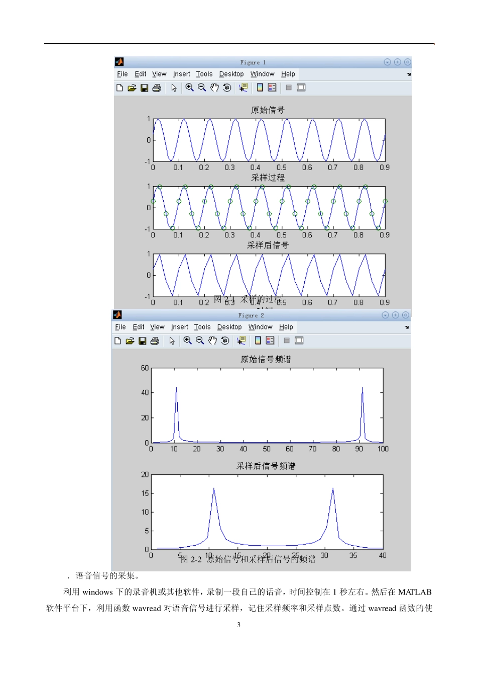The width and height of the screenshot is (477, 676).
Task: Open the Desktop menu in Figure 1
Action: coord(231,74)
